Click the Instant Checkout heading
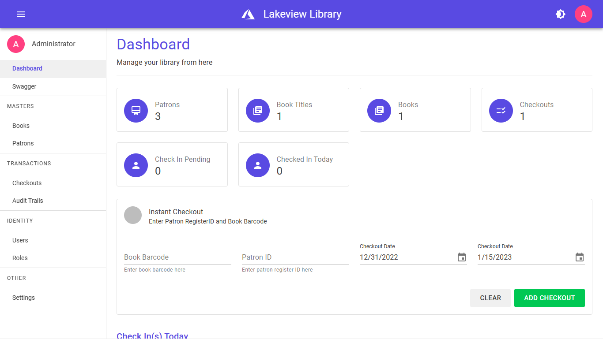This screenshot has height=339, width=603. pos(176,212)
